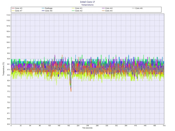Click the Intel Core i7 chart title
This screenshot has height=131, width=175.
[x=87, y=2]
